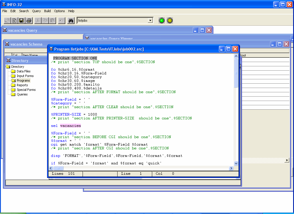Select Input Forms in the Directory tree
This screenshot has width=294, height=214.
pyautogui.click(x=25, y=76)
